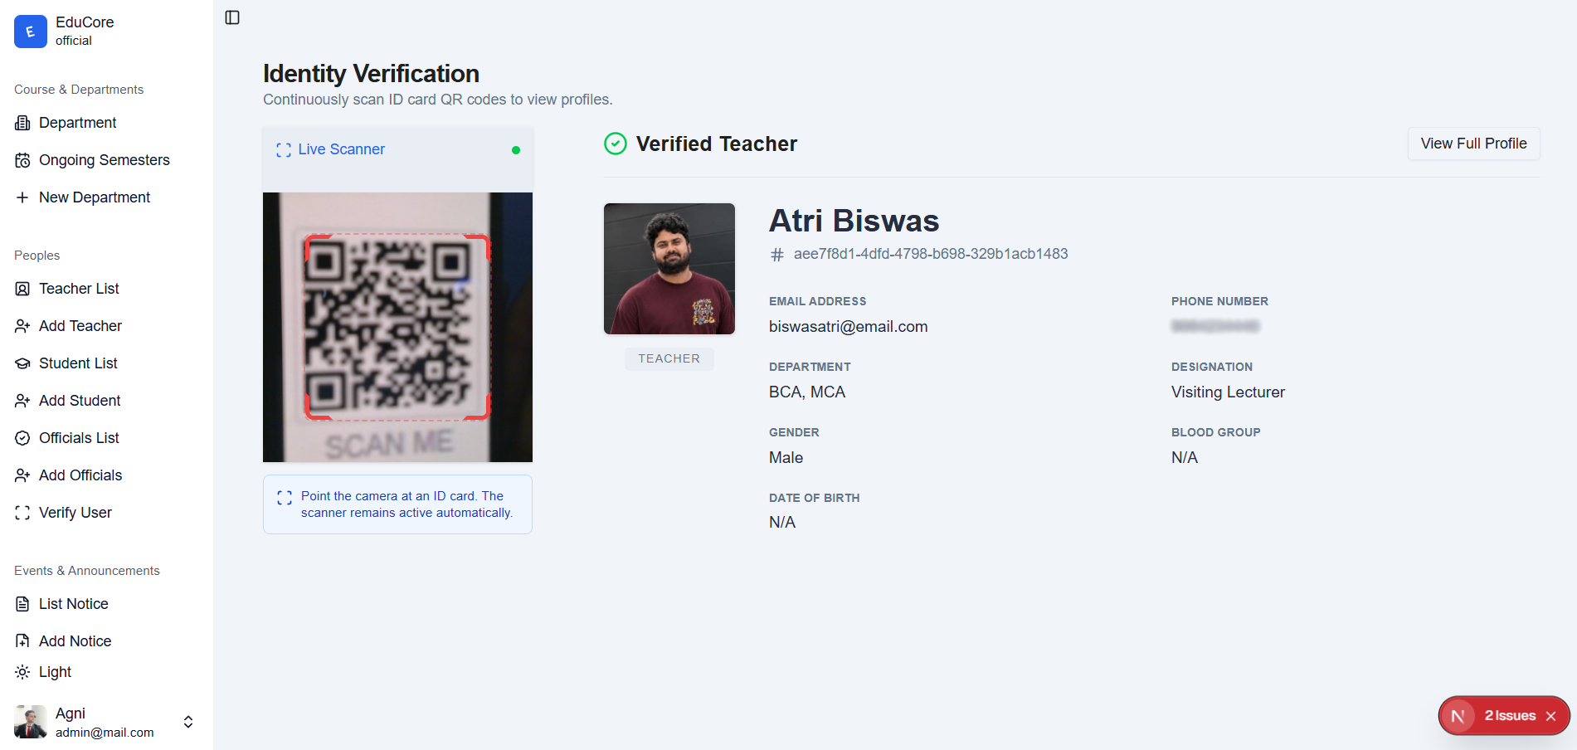Click the Ongoing Semesters calendar icon

tap(22, 160)
